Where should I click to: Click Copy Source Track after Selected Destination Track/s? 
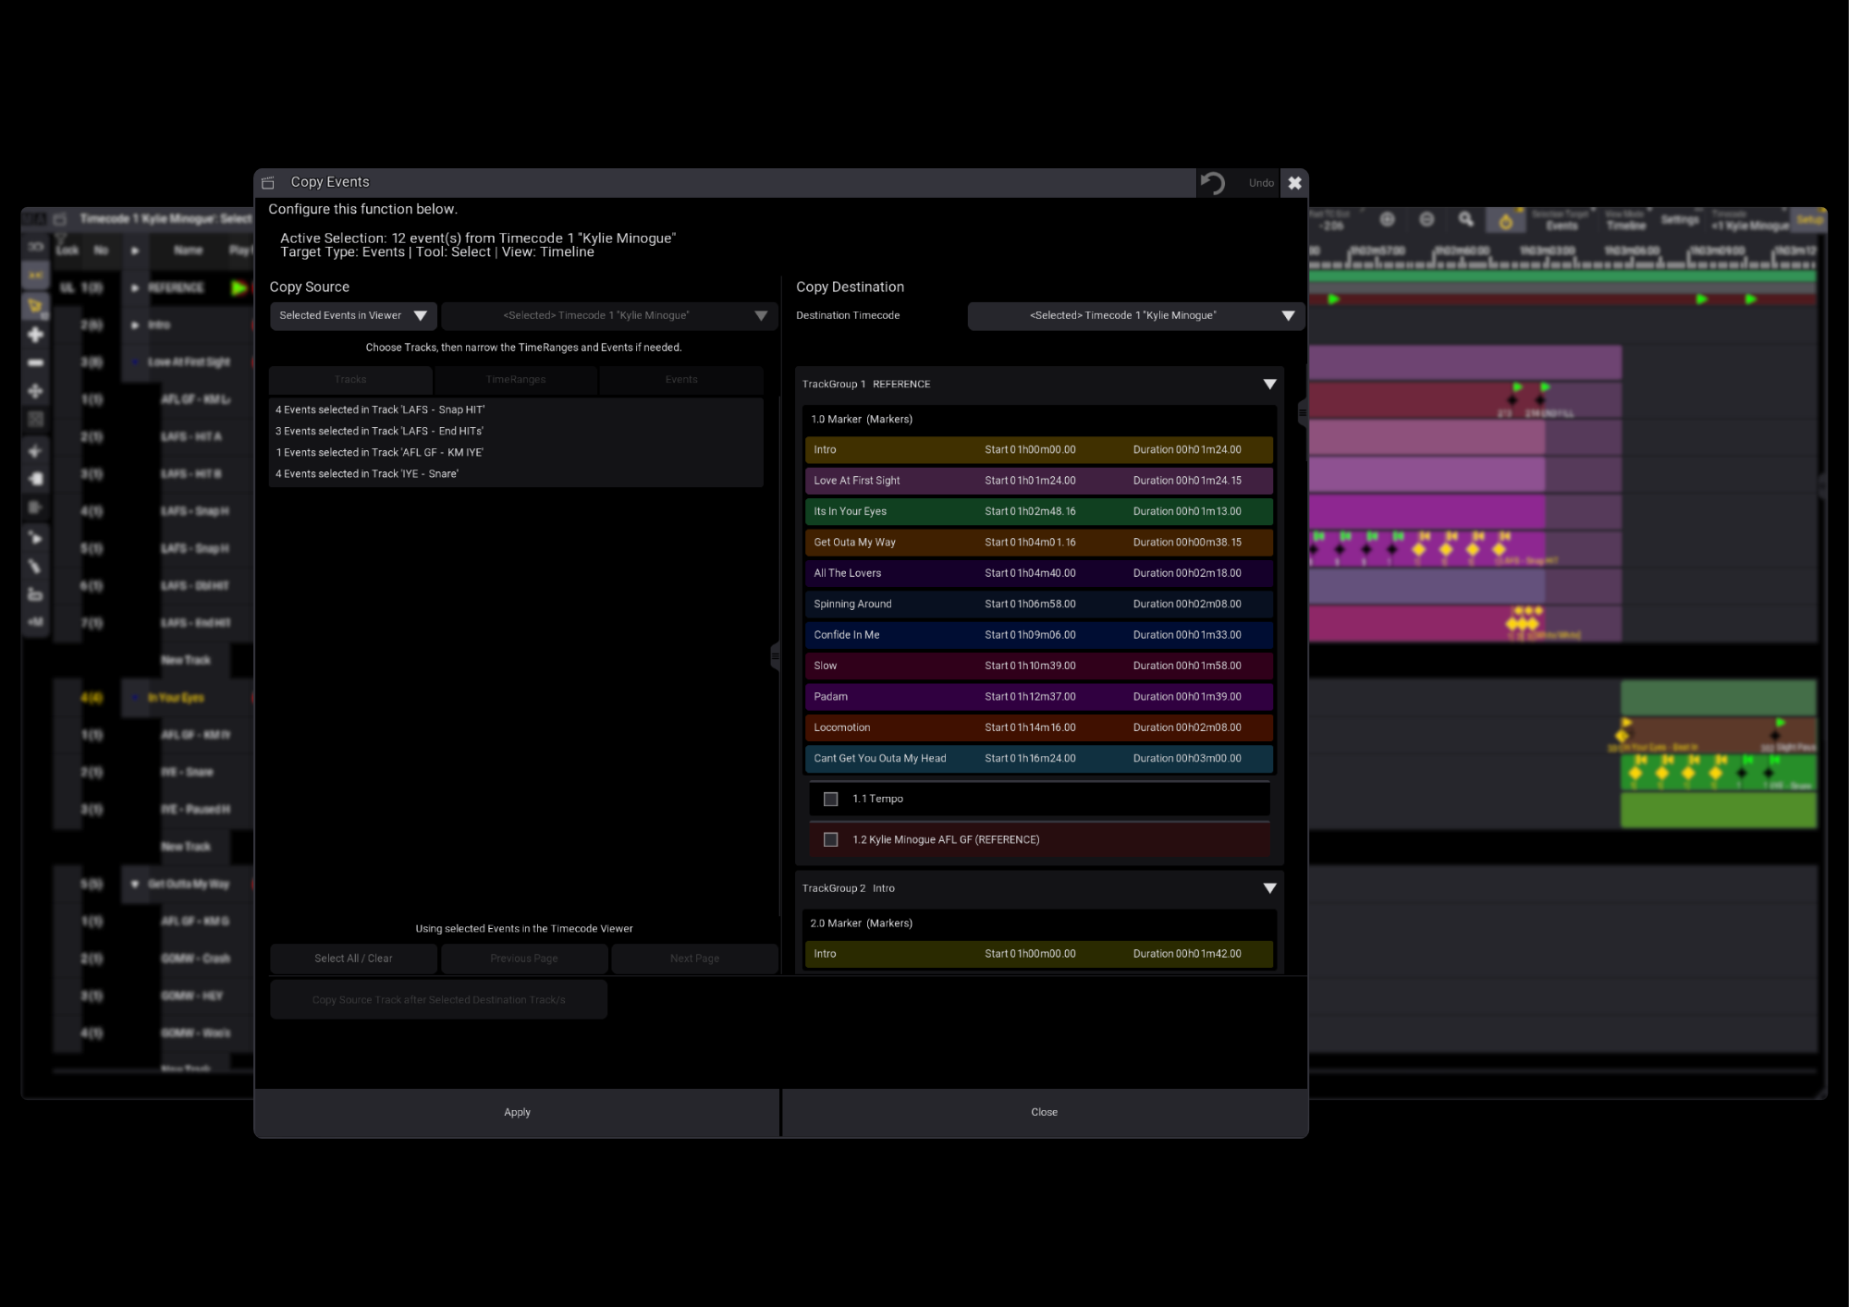point(438,1000)
